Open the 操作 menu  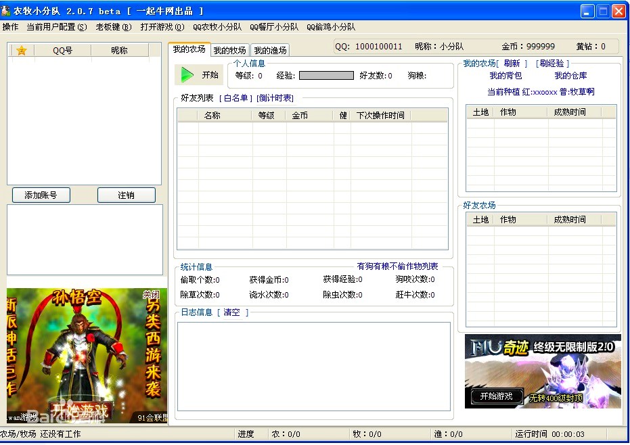click(11, 26)
